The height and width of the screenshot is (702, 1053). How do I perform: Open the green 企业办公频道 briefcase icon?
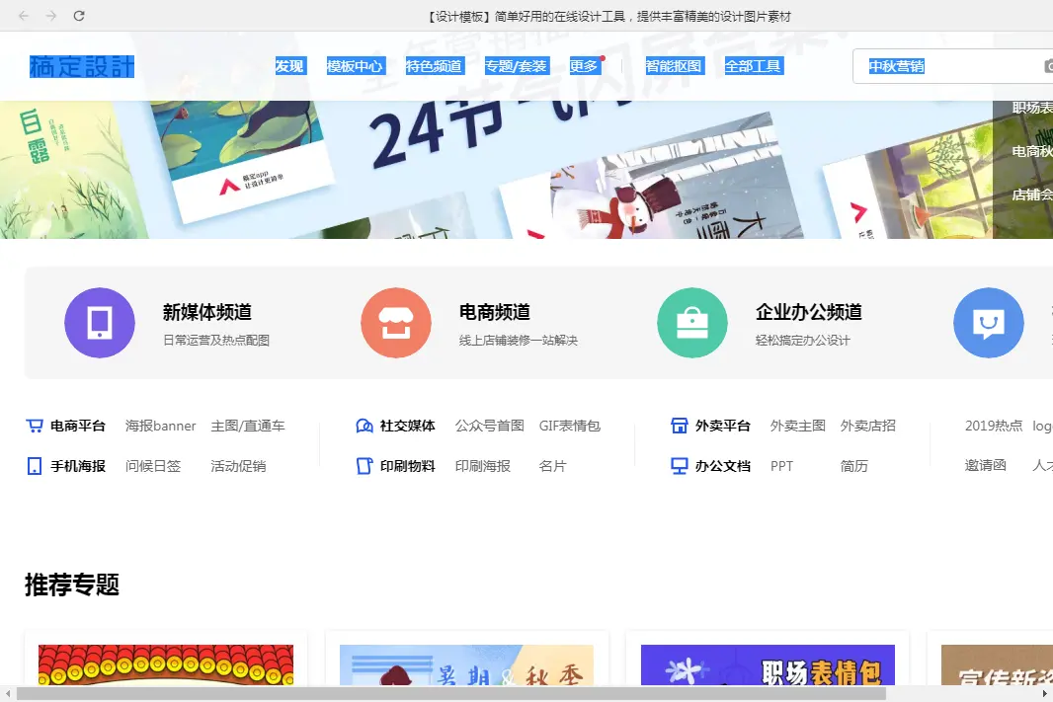[692, 323]
